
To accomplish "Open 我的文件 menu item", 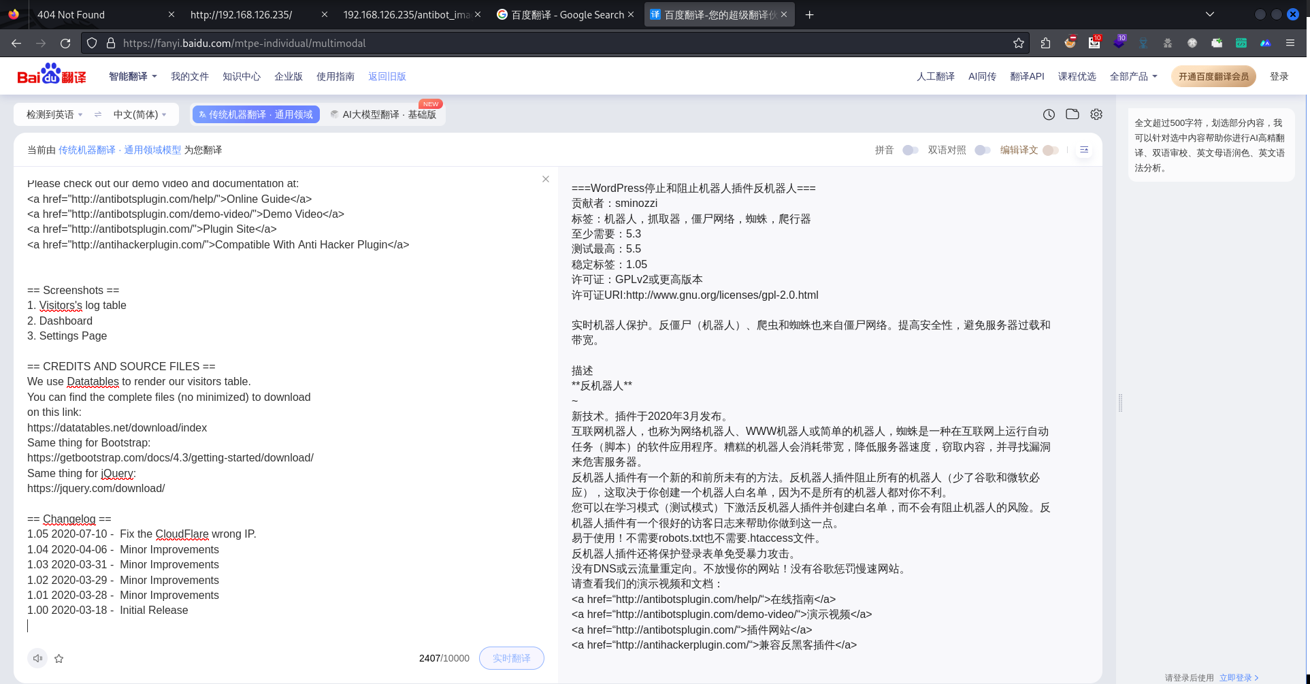I will tap(189, 76).
